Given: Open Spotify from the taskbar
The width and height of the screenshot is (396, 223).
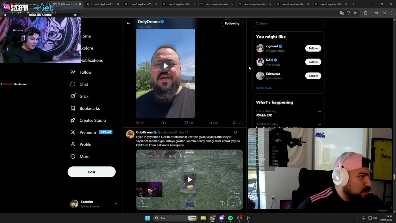Looking at the screenshot, I should [230, 218].
